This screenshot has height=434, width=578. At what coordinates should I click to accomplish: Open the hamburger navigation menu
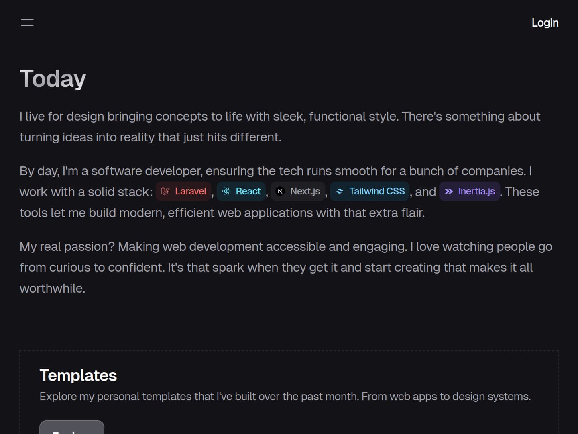pos(27,23)
